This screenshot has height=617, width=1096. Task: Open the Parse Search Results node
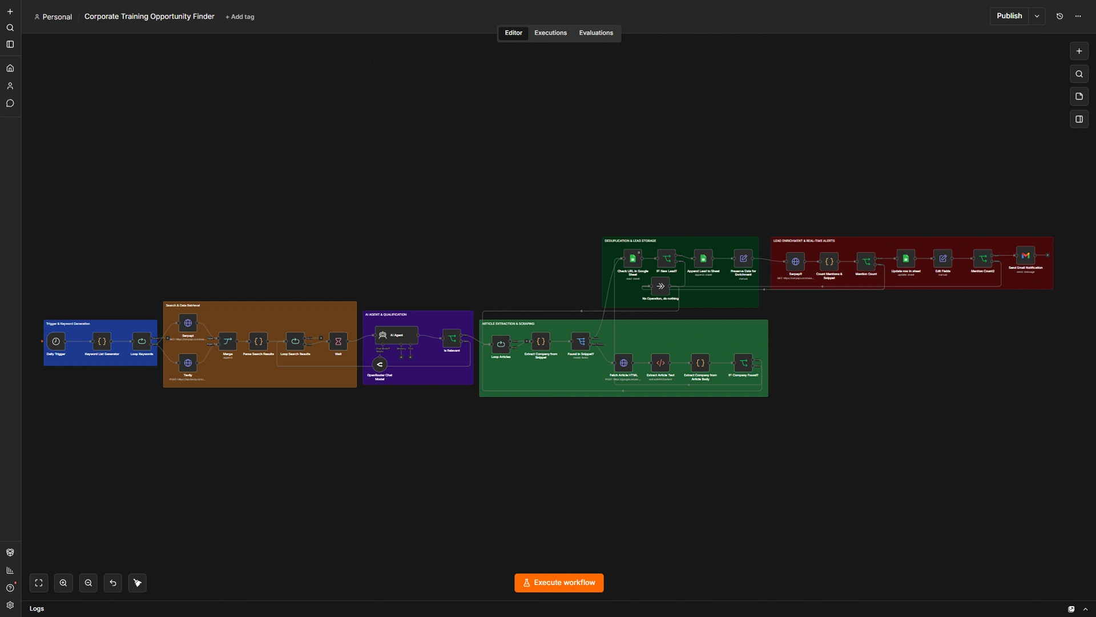coord(259,341)
